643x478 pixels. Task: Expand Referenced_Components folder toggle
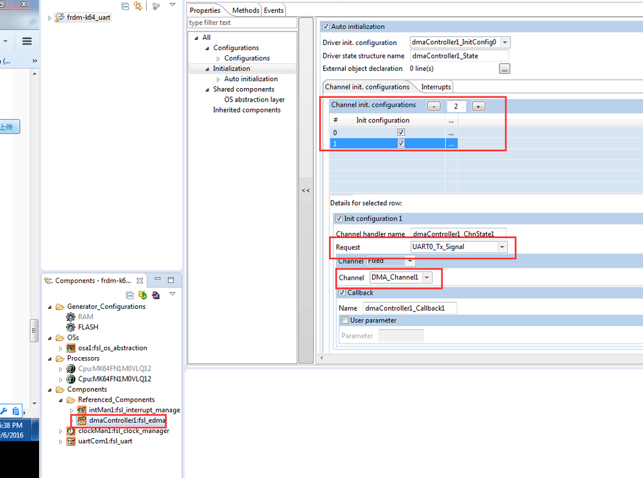61,400
